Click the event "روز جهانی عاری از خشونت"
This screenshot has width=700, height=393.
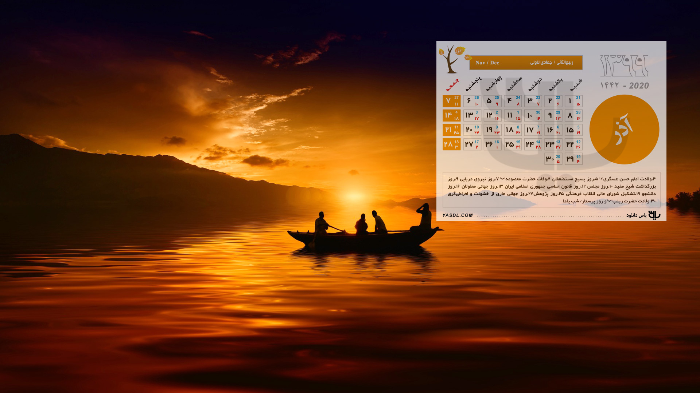pos(500,194)
